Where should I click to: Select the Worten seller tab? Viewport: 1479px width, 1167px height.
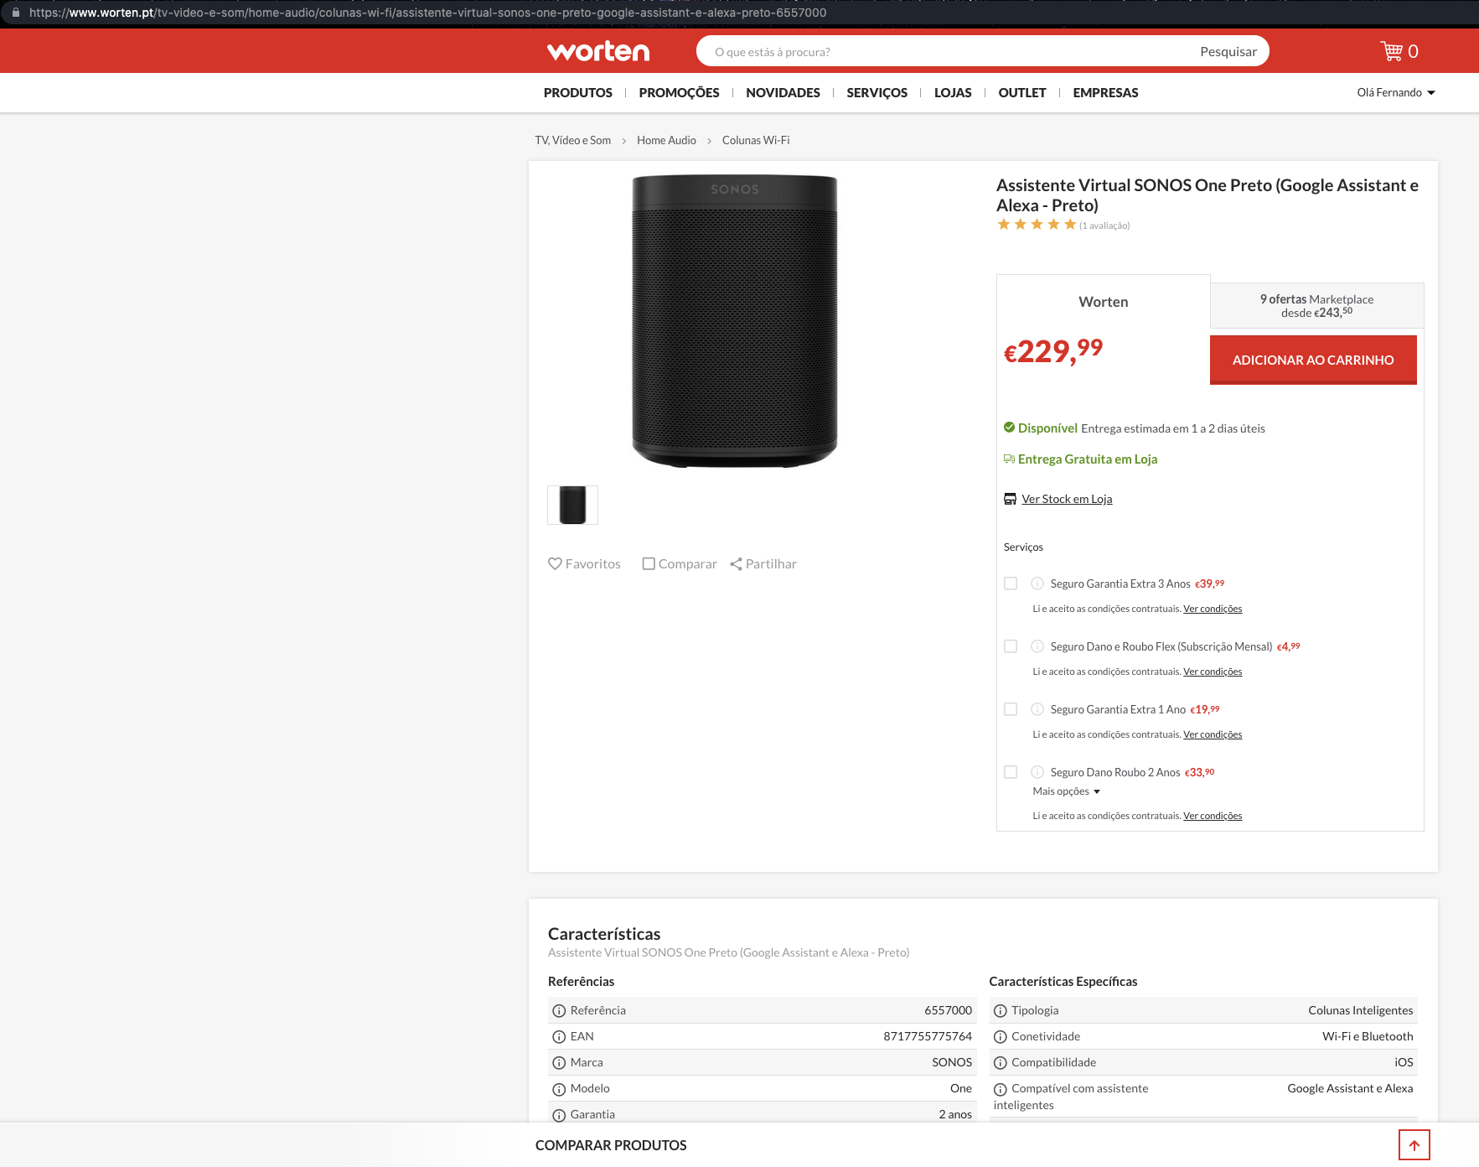pos(1104,302)
